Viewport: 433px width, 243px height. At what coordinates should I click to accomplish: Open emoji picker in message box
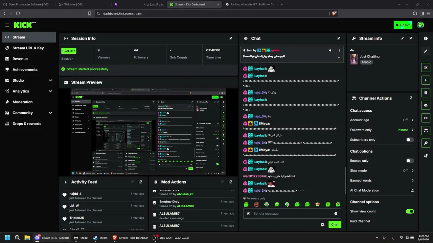point(336,214)
